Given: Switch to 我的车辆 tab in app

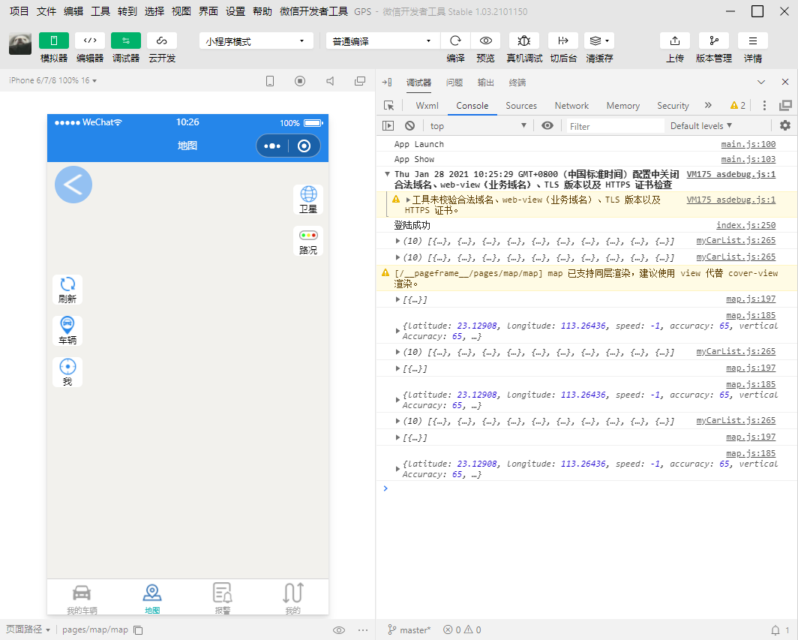Looking at the screenshot, I should tap(82, 598).
